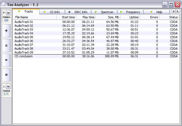Select the CD conclusion row
This screenshot has width=182, height=126.
click(x=23, y=56)
